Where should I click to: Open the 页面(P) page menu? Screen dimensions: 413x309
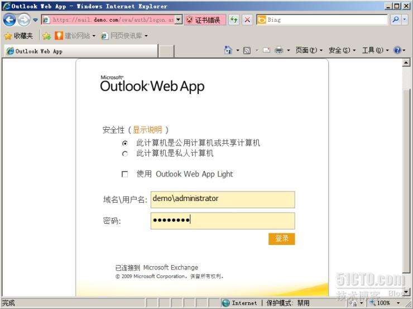pos(309,50)
